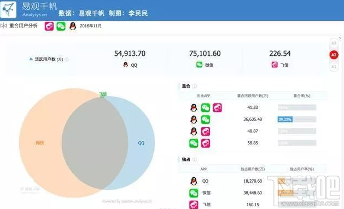Image resolution: width=344 pixels, height=209 pixels.
Task: Click the WeChat icon in the 58.85 row
Action: pyautogui.click(x=194, y=143)
